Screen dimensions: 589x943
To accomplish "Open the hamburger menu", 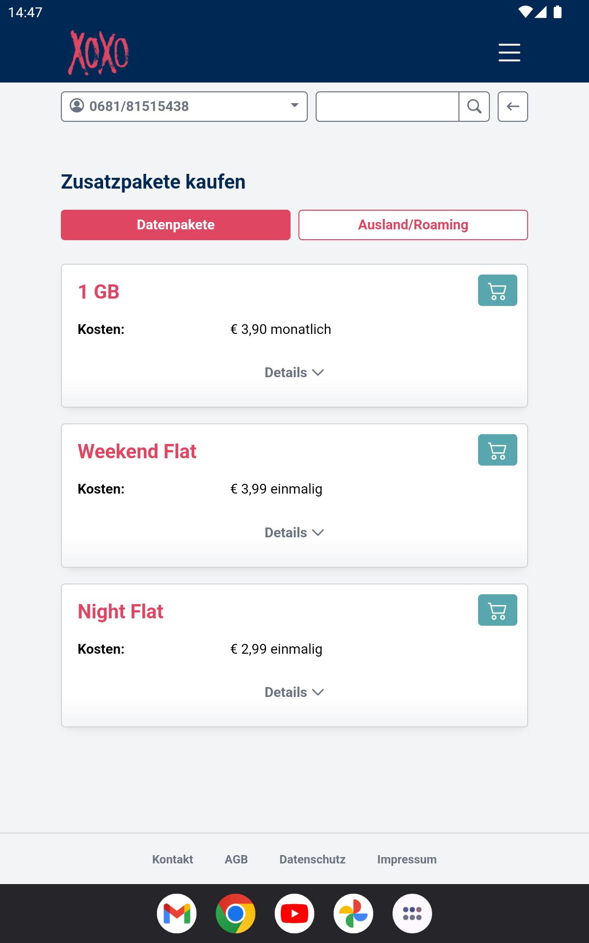I will (x=509, y=52).
